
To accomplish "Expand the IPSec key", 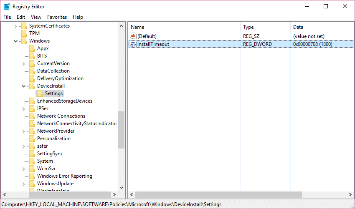I will (x=23, y=109).
